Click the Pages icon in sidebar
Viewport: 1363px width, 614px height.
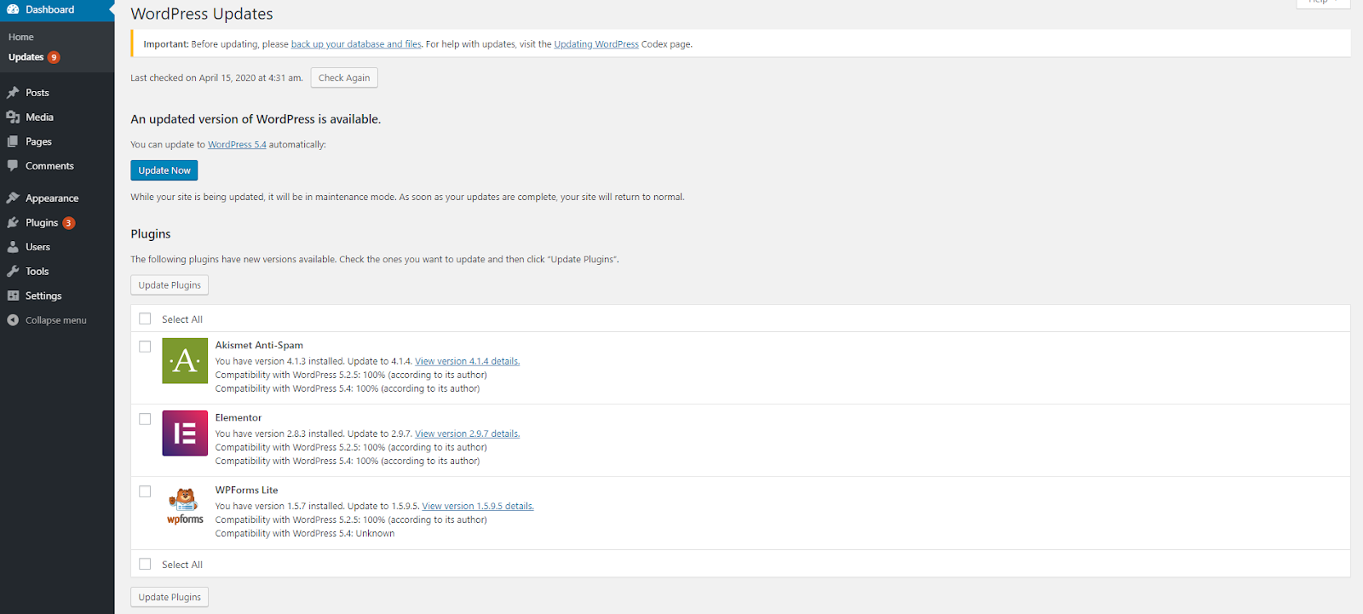pyautogui.click(x=13, y=141)
